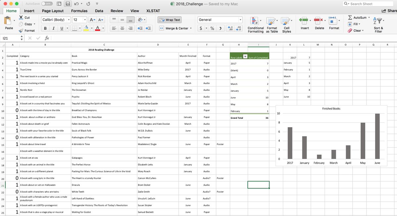Viewport: 397px width, 216px height.
Task: Select the Format painter brush
Action: [x=22, y=30]
